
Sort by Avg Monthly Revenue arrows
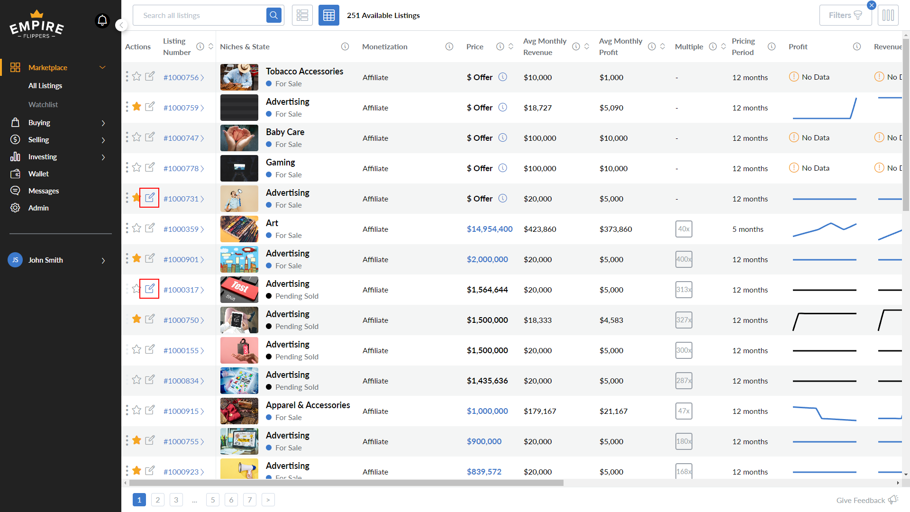(587, 46)
